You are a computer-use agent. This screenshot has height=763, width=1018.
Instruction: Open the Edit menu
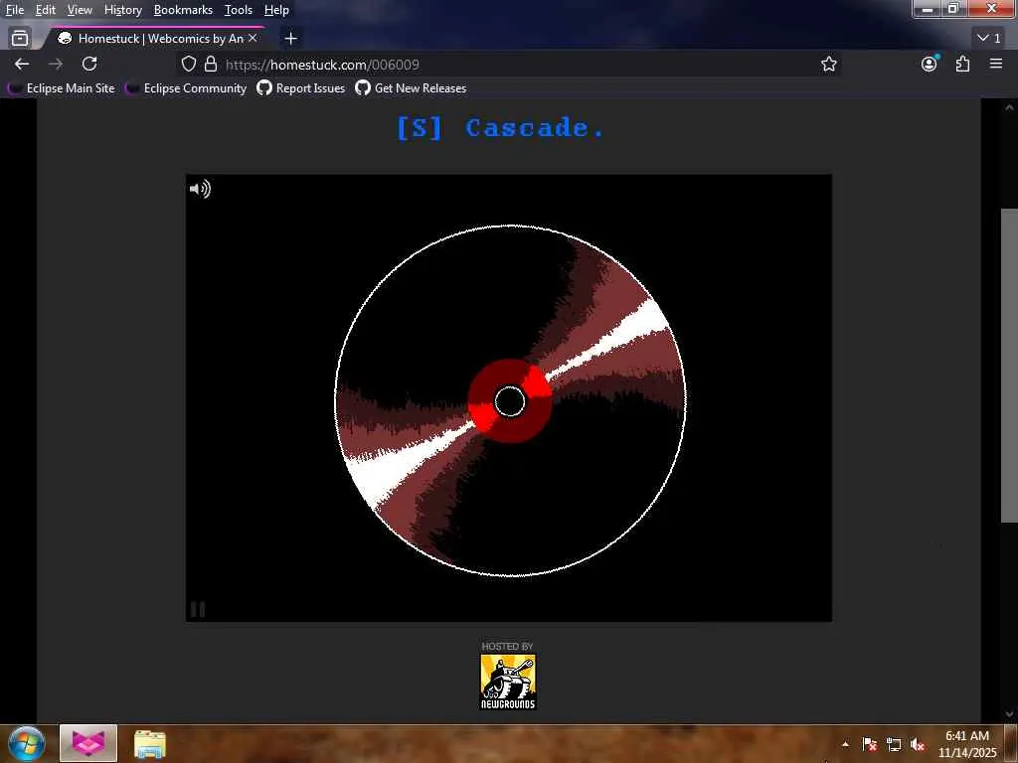45,10
